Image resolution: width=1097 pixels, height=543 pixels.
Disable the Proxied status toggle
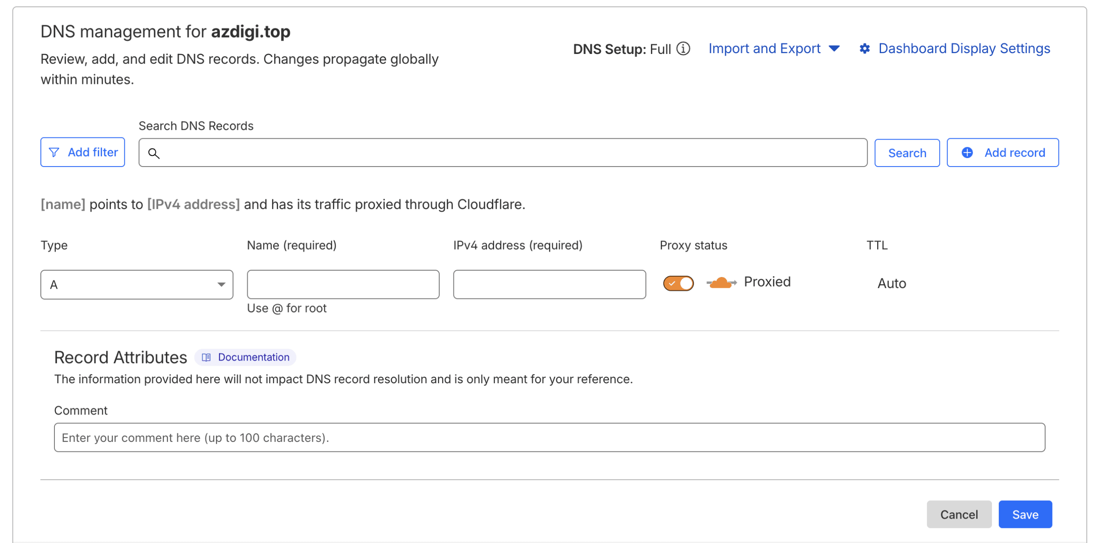678,283
